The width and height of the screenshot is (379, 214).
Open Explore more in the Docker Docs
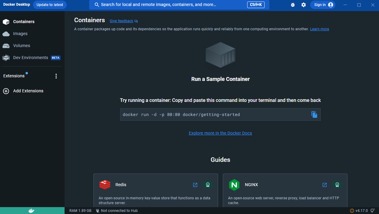[x=220, y=133]
